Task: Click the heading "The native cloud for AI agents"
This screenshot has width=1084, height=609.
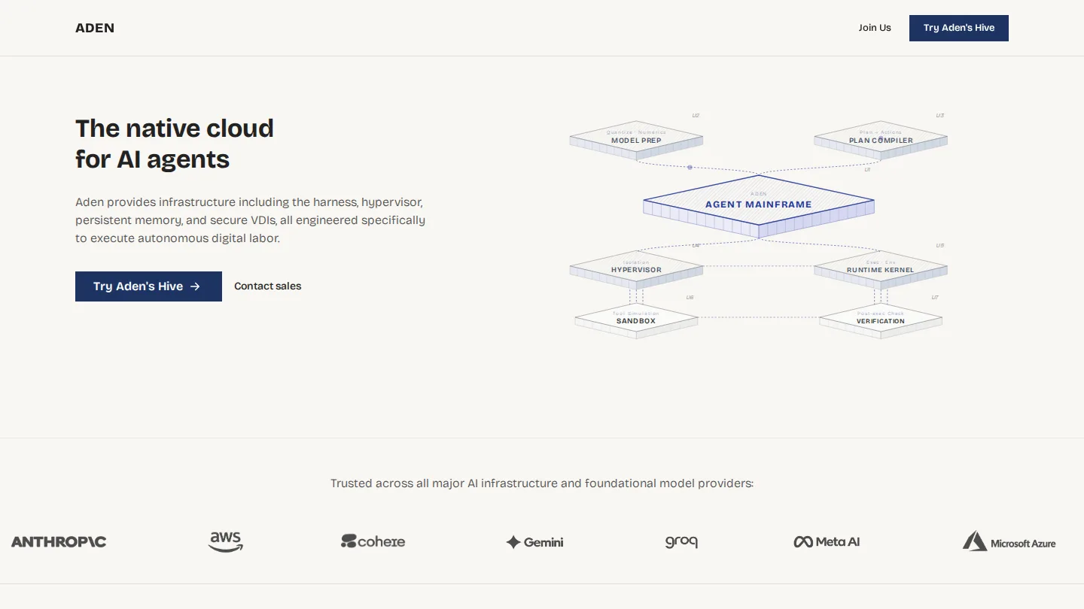Action: coord(175,144)
